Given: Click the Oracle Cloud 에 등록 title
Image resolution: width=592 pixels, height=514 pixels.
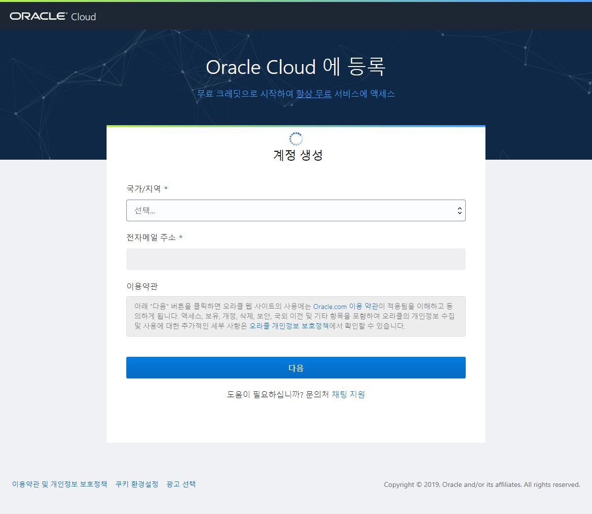Looking at the screenshot, I should [296, 67].
